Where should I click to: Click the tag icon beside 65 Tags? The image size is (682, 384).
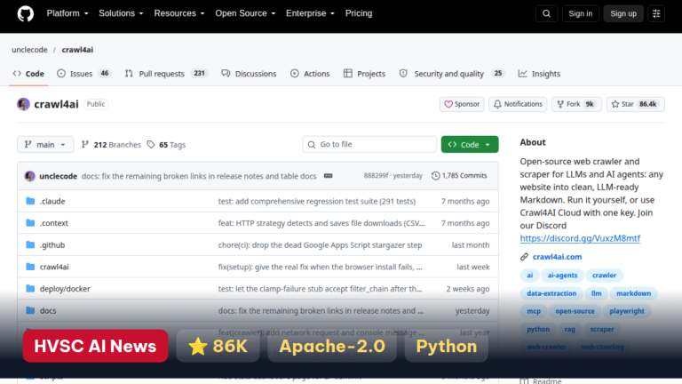coord(151,145)
